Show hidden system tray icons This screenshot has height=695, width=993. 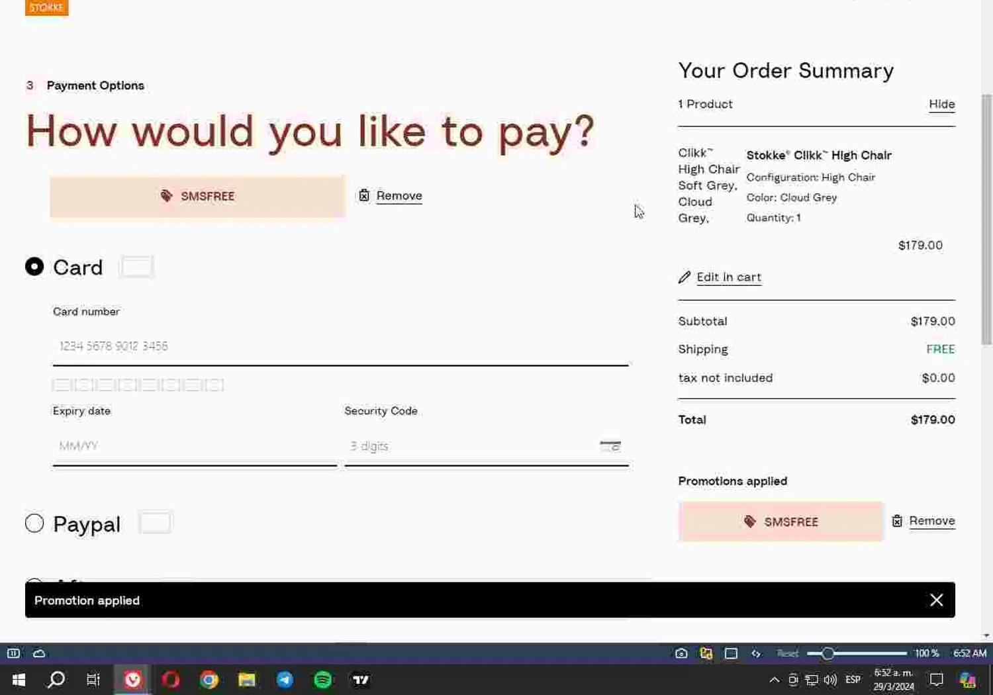coord(774,680)
